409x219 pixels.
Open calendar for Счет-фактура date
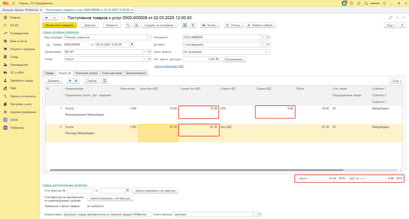pyautogui.click(x=127, y=191)
